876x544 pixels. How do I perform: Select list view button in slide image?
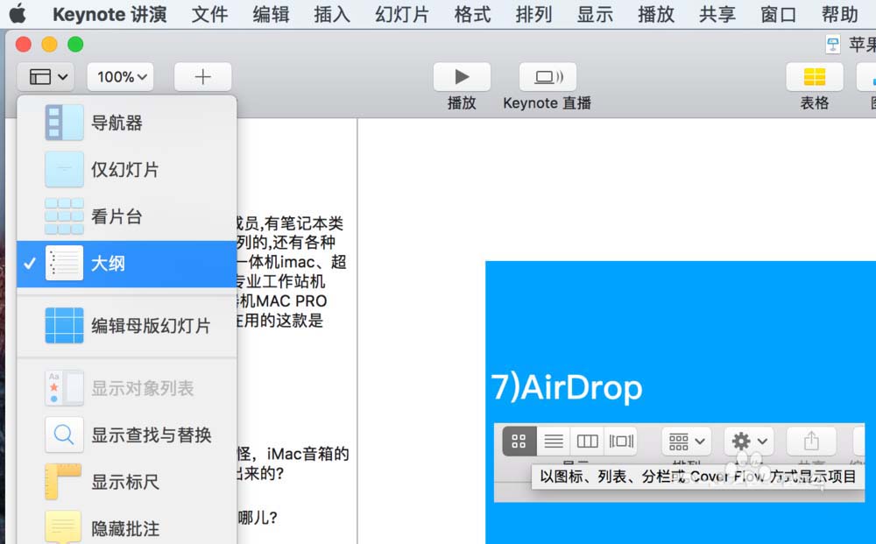click(554, 442)
